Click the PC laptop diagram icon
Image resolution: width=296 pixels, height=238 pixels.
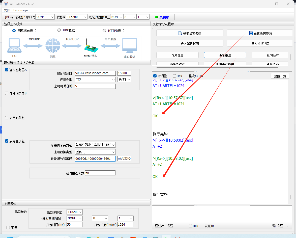point(14,46)
